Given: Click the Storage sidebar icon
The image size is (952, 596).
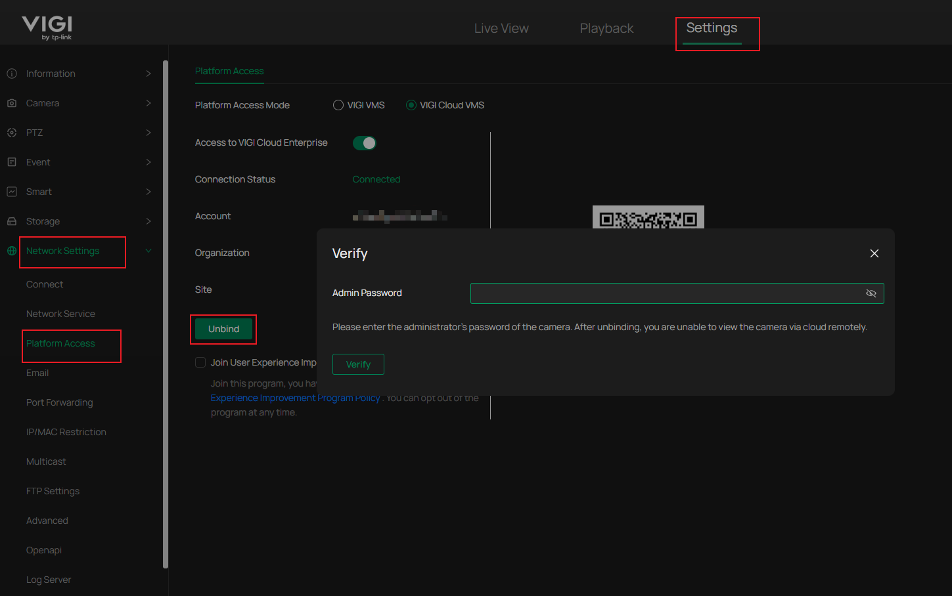Looking at the screenshot, I should coord(12,221).
